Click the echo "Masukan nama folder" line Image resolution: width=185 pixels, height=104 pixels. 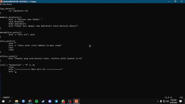click(x=25, y=19)
